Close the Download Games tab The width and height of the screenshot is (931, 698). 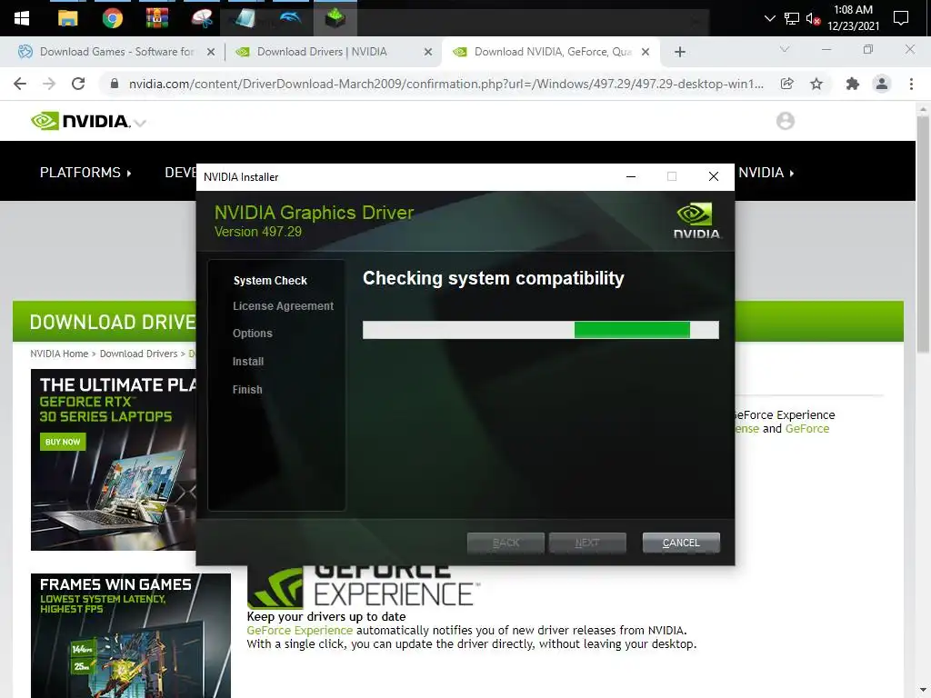pyautogui.click(x=211, y=52)
